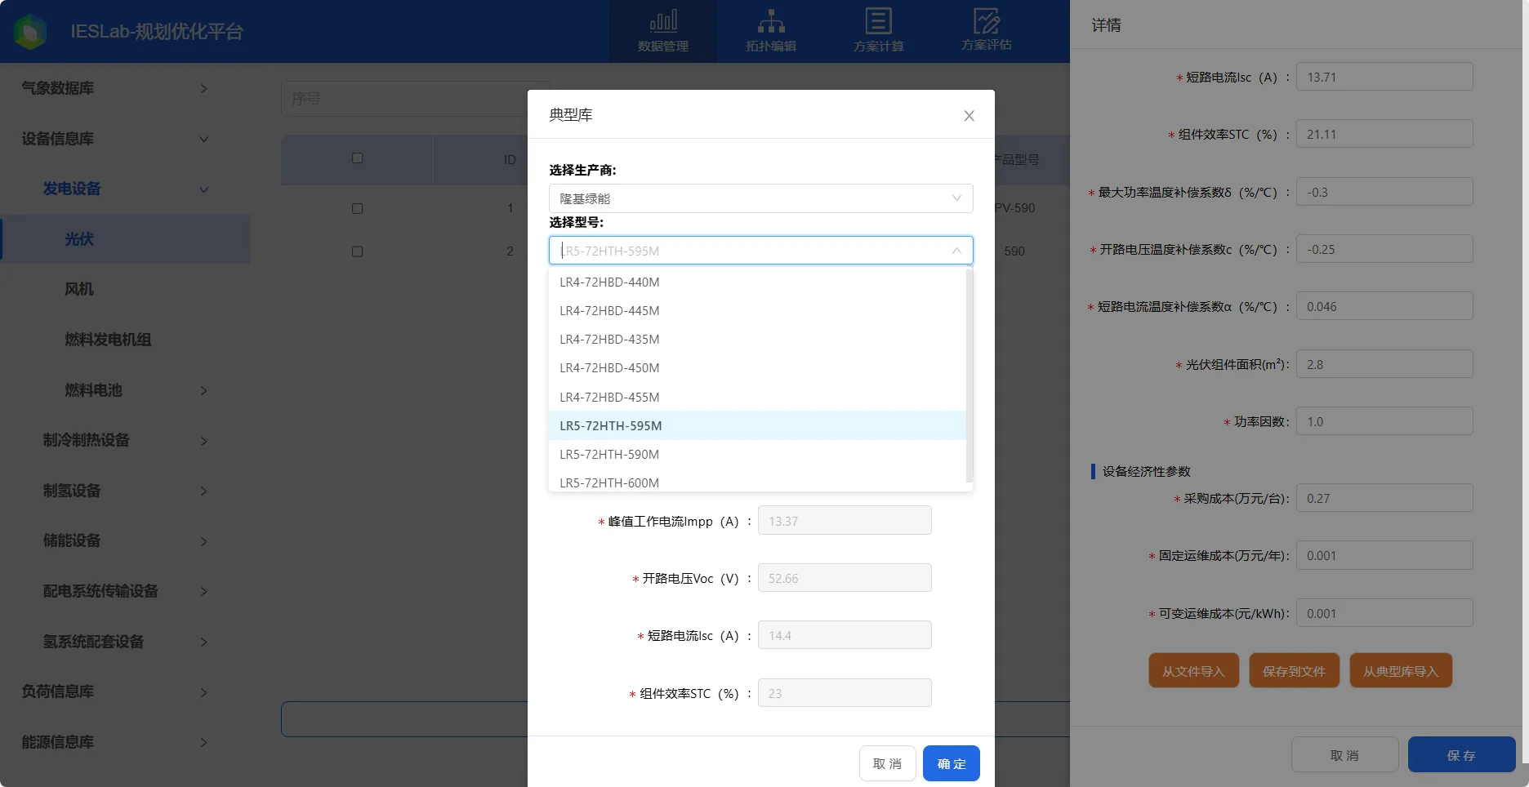Choose model LR5-72HTH-600M from the list

click(757, 482)
